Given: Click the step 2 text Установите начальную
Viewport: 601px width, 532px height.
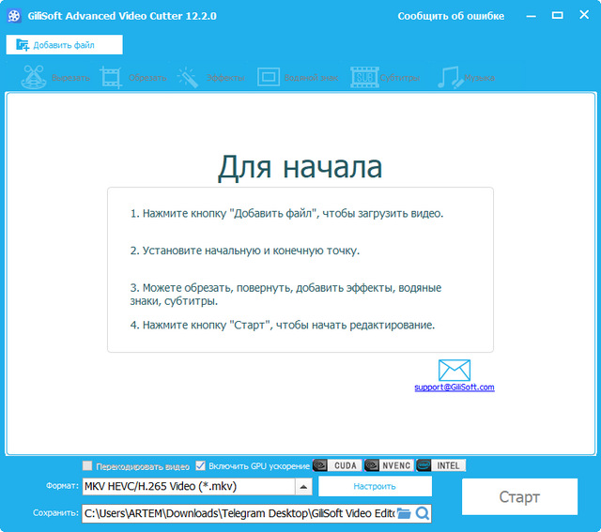Looking at the screenshot, I should (x=245, y=251).
